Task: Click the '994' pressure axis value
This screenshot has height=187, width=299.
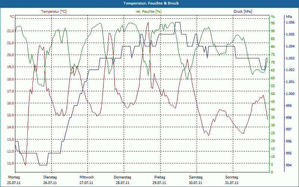Action: tap(289, 165)
